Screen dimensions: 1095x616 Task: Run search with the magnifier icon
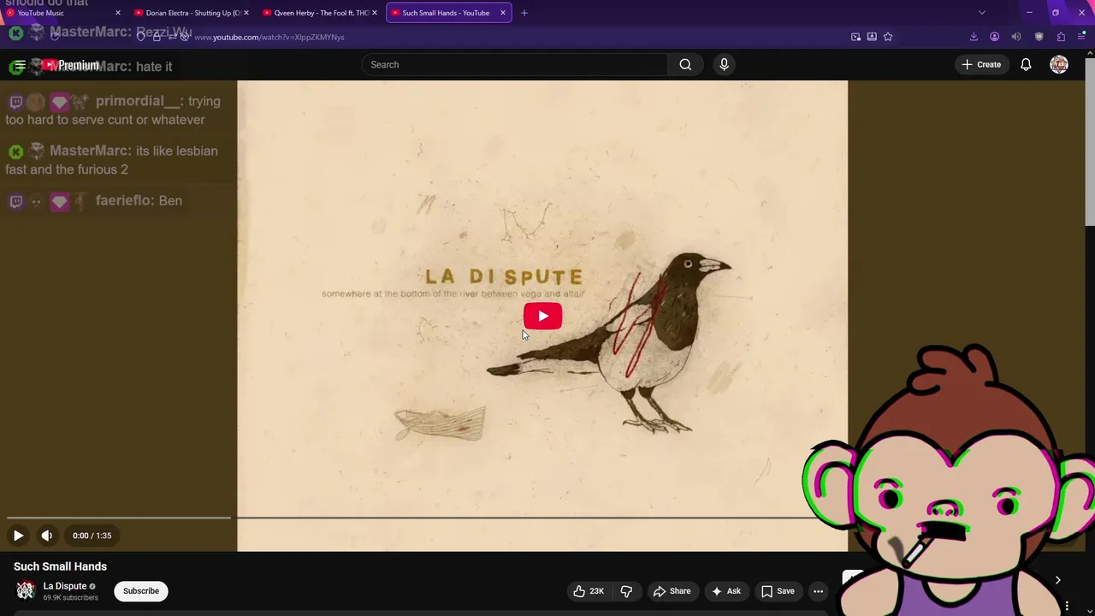point(685,64)
